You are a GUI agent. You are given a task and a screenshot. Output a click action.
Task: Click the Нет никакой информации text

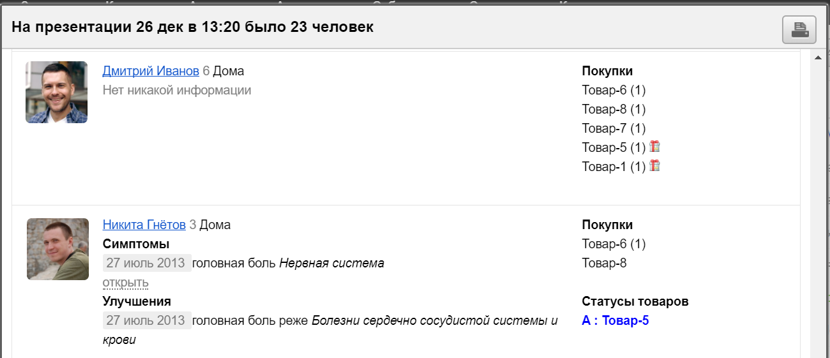click(x=177, y=90)
